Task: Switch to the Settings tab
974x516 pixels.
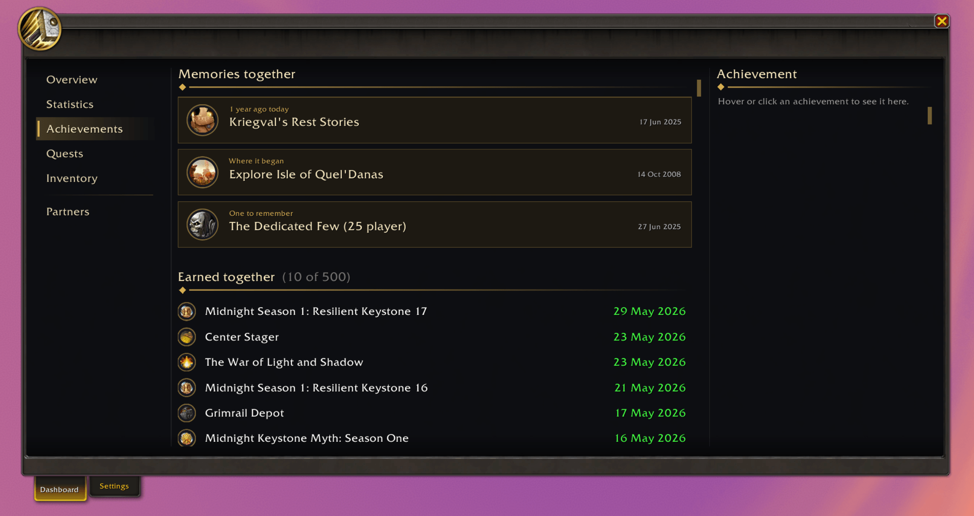Action: [x=114, y=486]
